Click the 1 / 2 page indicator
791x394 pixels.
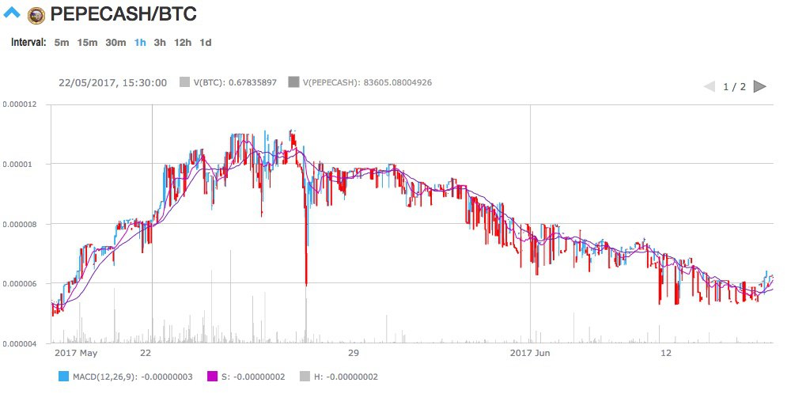click(735, 87)
